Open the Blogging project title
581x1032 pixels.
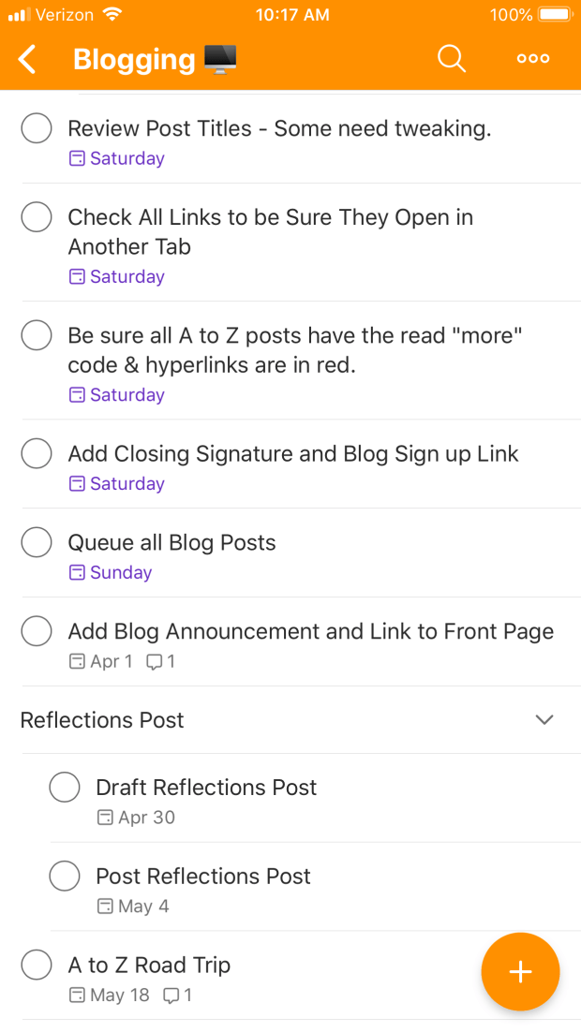[x=134, y=60]
